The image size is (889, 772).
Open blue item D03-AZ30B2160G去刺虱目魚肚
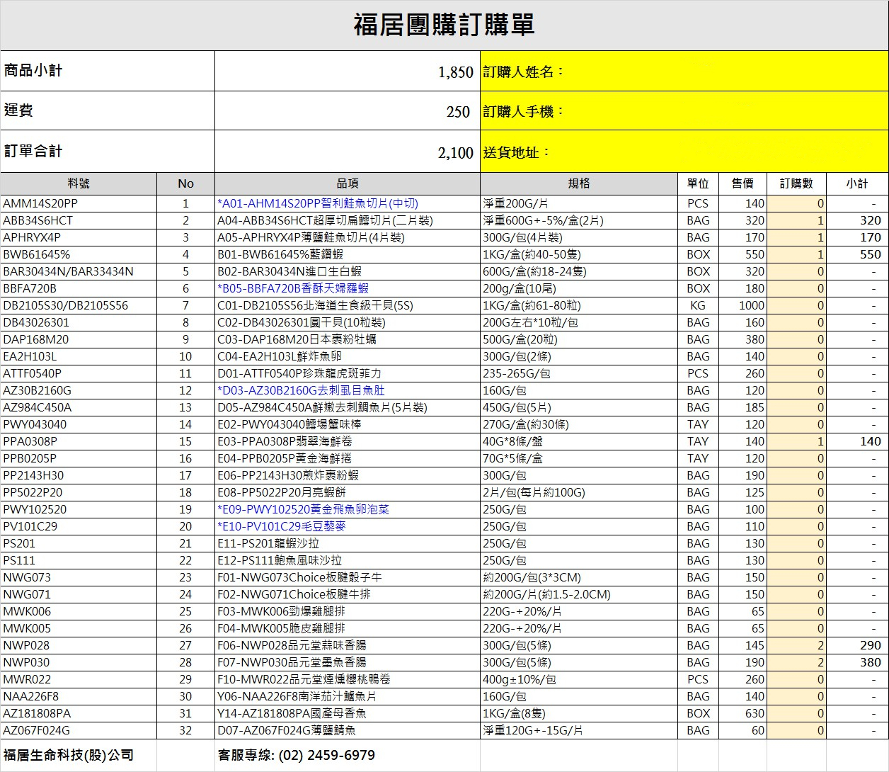point(301,390)
